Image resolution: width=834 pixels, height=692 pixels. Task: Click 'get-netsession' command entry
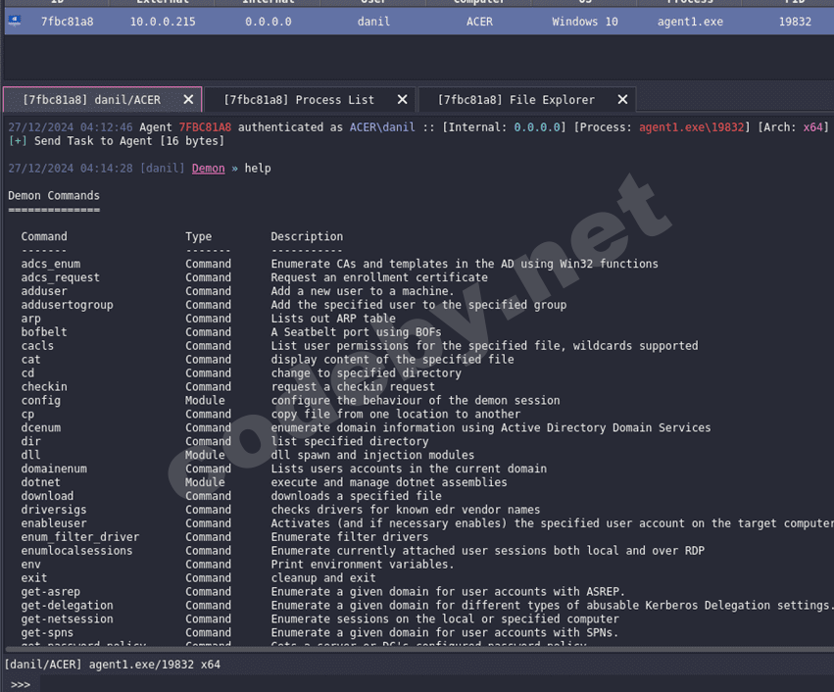pyautogui.click(x=67, y=619)
